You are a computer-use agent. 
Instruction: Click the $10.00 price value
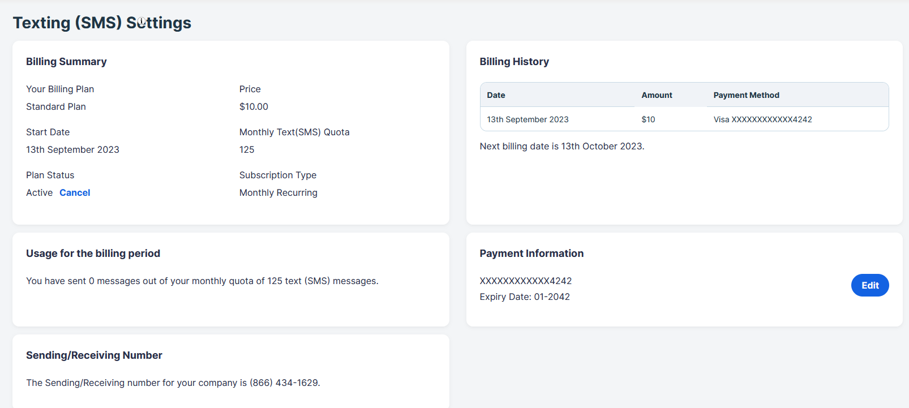(x=254, y=107)
